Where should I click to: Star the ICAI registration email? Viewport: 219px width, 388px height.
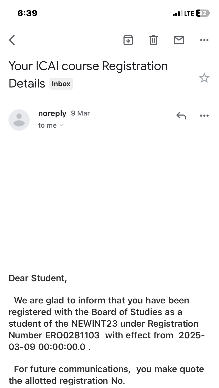(x=204, y=78)
